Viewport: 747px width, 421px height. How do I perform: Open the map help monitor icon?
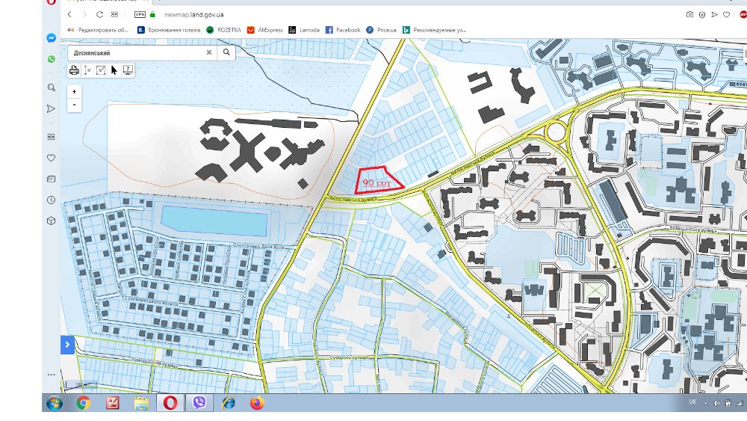click(128, 70)
